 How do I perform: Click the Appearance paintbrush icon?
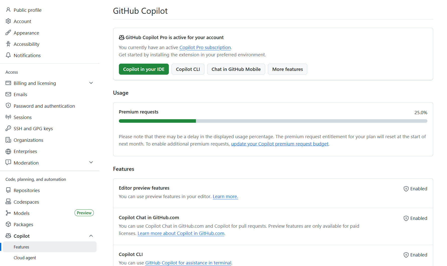tap(8, 33)
